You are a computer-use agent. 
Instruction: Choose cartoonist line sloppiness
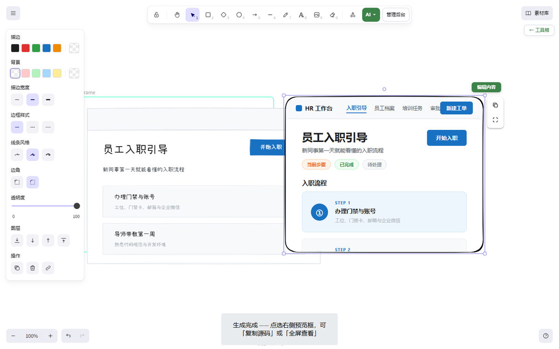pyautogui.click(x=48, y=154)
